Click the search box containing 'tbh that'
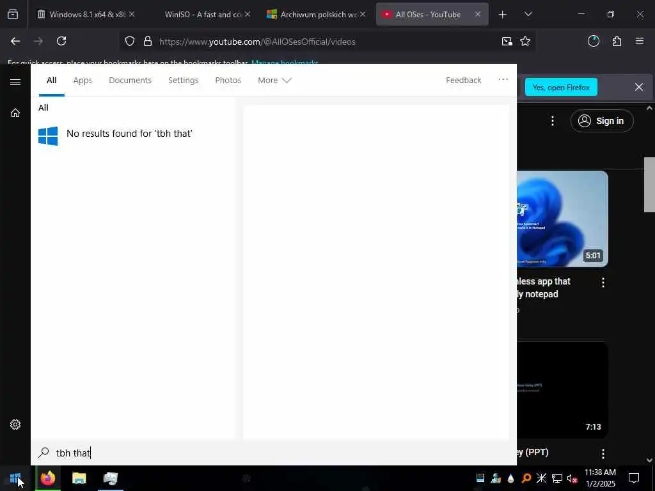Image resolution: width=655 pixels, height=491 pixels. tap(274, 453)
